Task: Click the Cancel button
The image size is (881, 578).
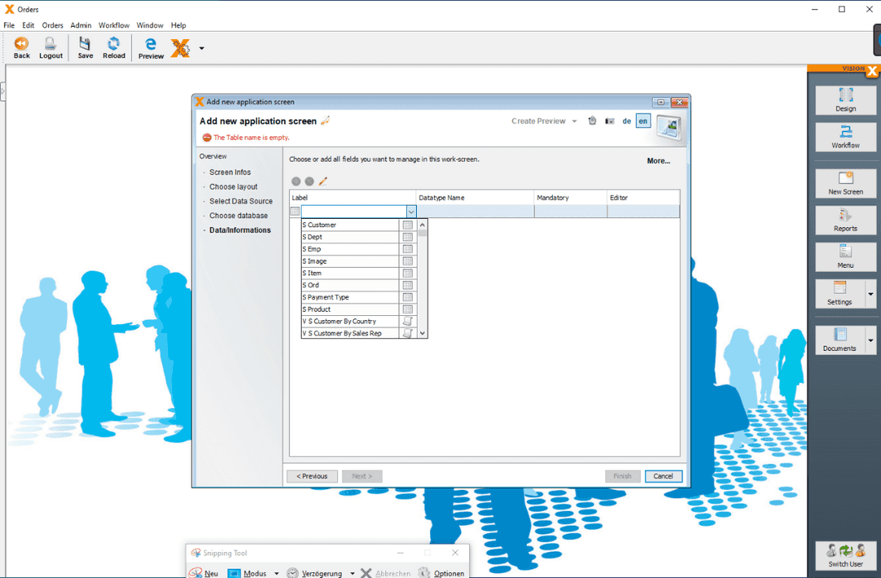Action: [x=663, y=476]
